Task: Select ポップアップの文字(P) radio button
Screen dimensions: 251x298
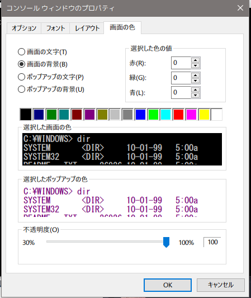Action: (51, 77)
